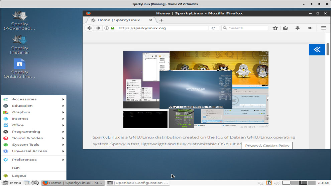
Task: Show bookmarks list icon
Action: [x=285, y=28]
